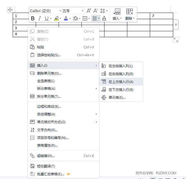Decrease font size with A- icon
Viewport: 187px width, 179px height.
click(96, 11)
